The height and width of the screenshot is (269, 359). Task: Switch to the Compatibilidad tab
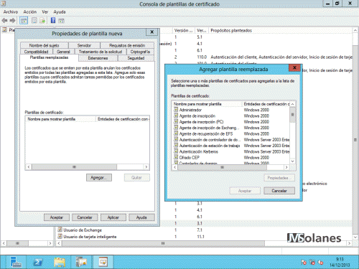36,52
